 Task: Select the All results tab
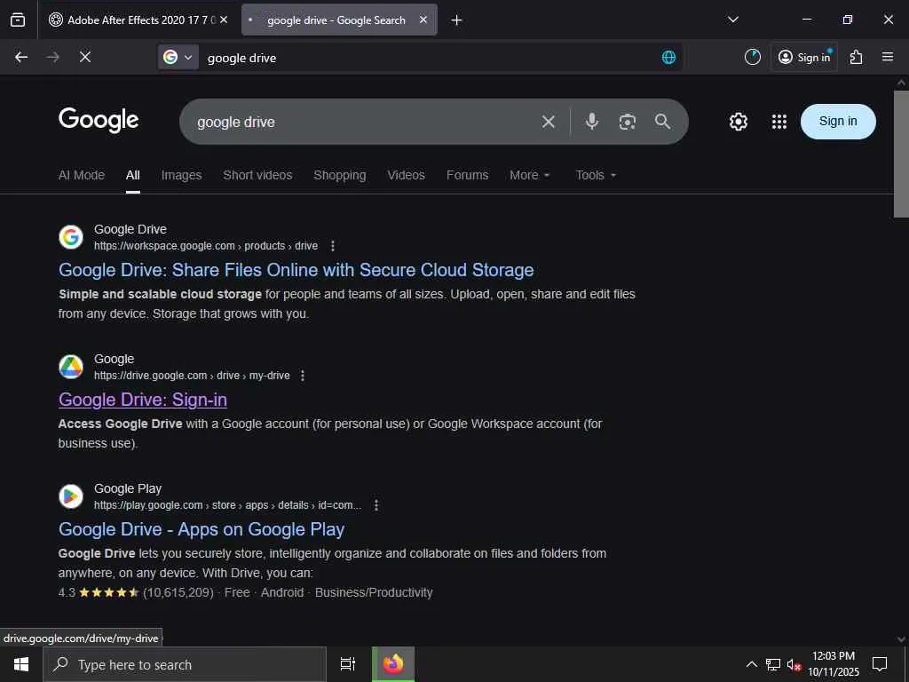coord(133,175)
